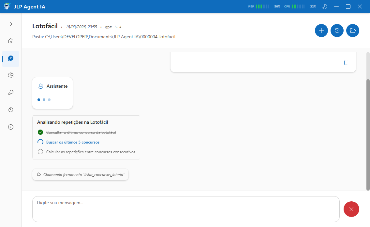Click the 'Chamando ferramenta' tool call chip
The image size is (370, 227).
pos(81,174)
